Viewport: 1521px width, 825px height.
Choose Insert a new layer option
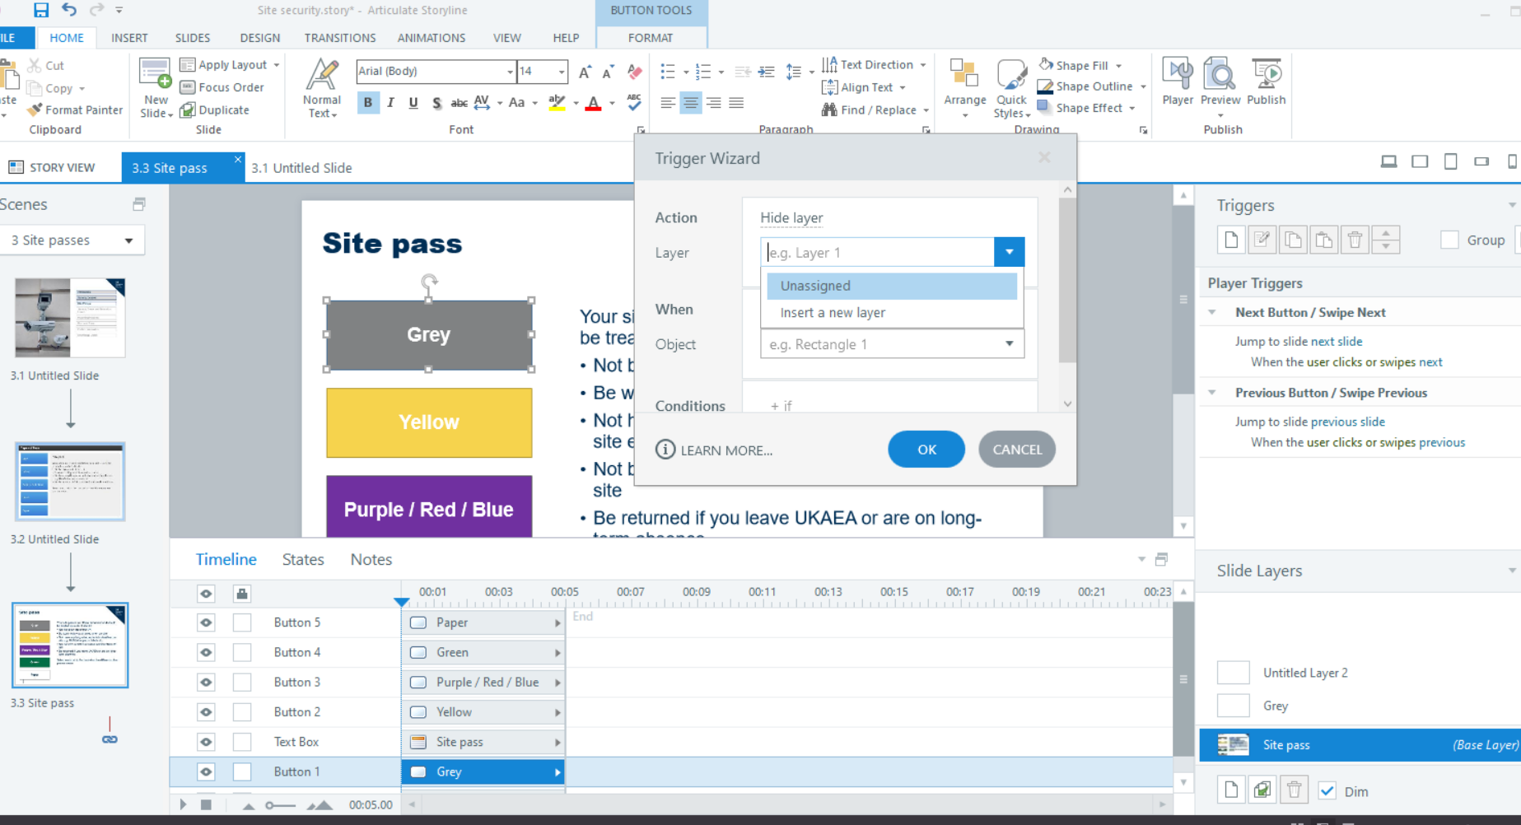tap(892, 313)
